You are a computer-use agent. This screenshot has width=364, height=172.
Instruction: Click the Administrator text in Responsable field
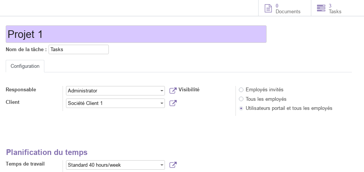tap(82, 91)
